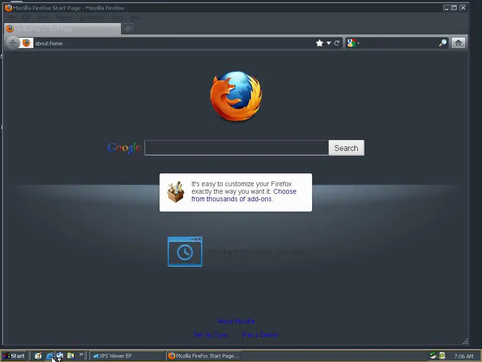Maximize the Firefox window
The width and height of the screenshot is (482, 362).
click(x=454, y=8)
